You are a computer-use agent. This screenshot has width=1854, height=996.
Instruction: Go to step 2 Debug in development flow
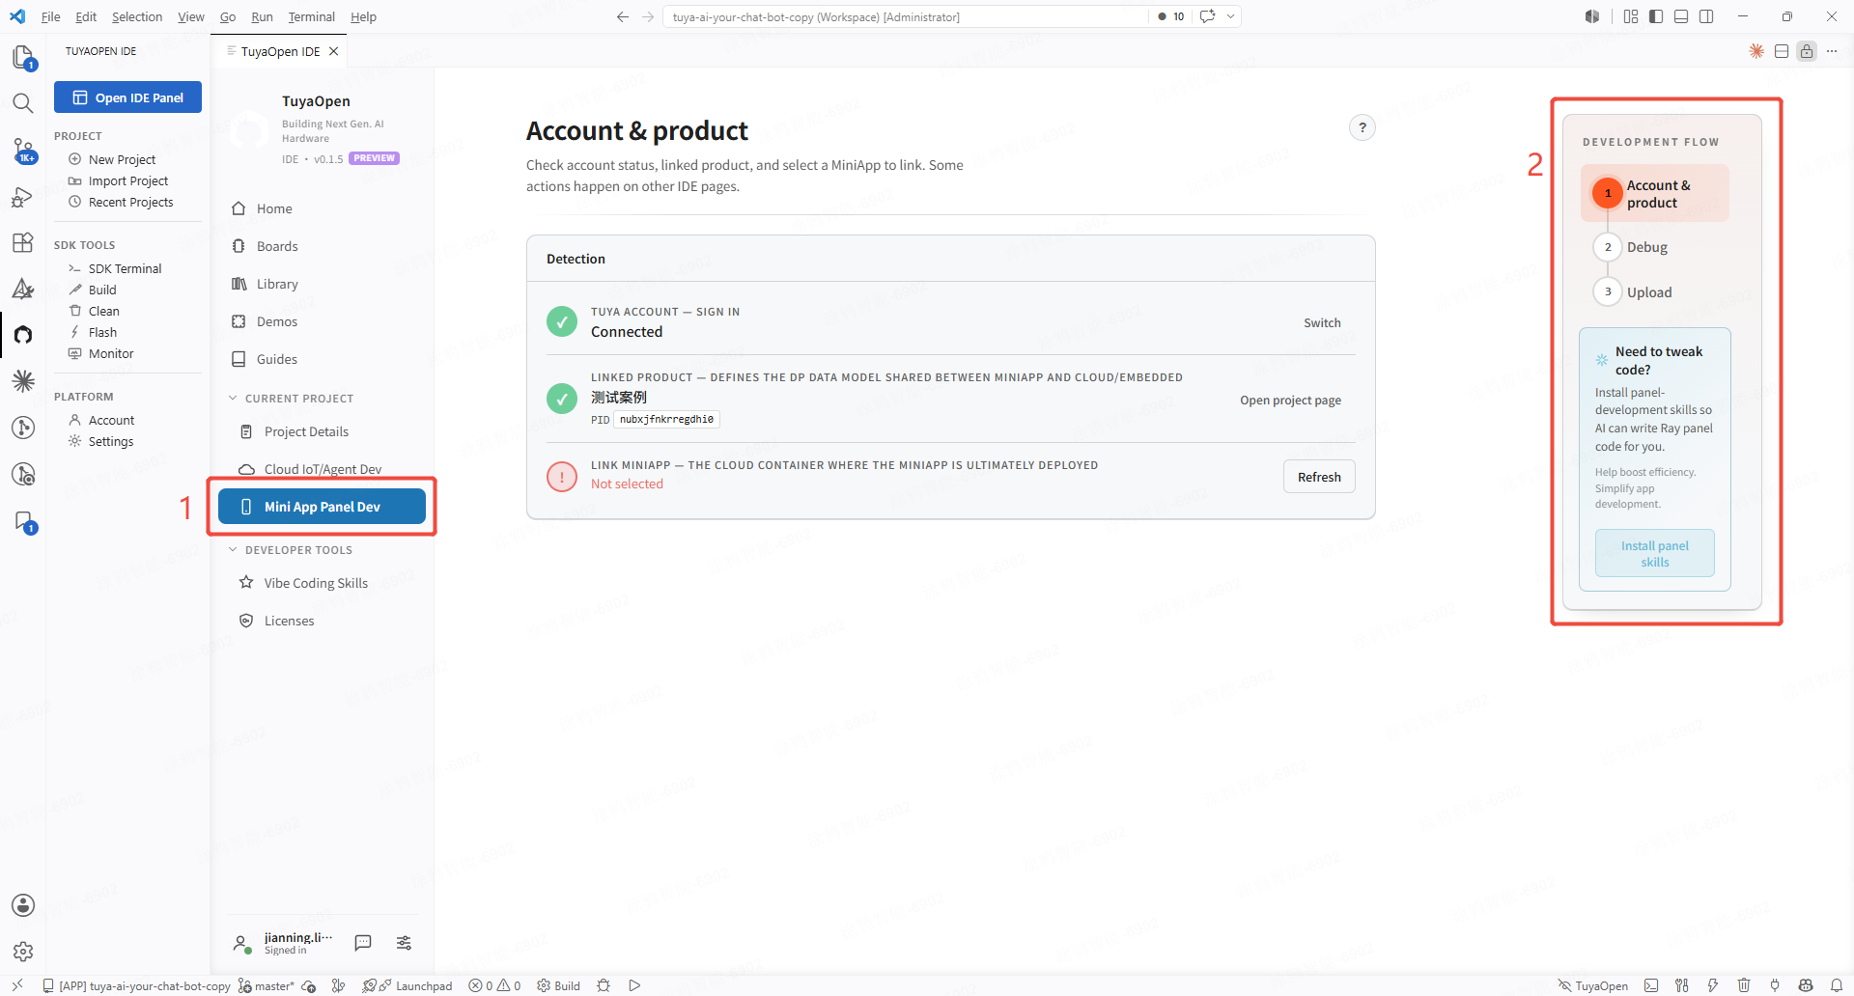click(1631, 247)
